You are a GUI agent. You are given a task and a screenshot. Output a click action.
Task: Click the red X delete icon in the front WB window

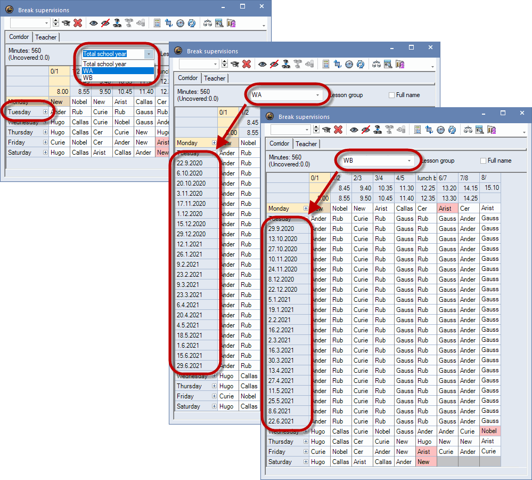click(x=338, y=130)
